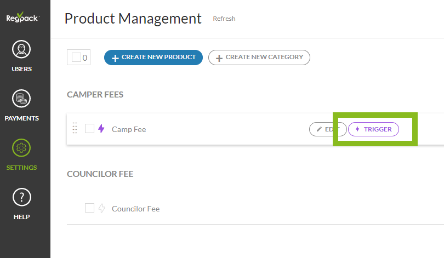Image resolution: width=444 pixels, height=258 pixels.
Task: Click Create New Product button
Action: point(153,58)
